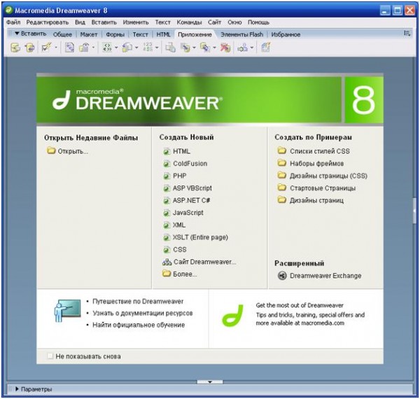This screenshot has width=420, height=399.
Task: Open the Файл menu
Action: (x=13, y=22)
